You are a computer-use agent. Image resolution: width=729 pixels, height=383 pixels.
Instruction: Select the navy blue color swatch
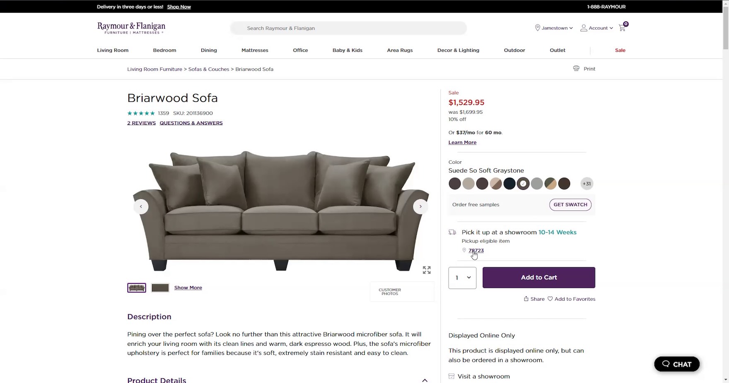point(509,184)
